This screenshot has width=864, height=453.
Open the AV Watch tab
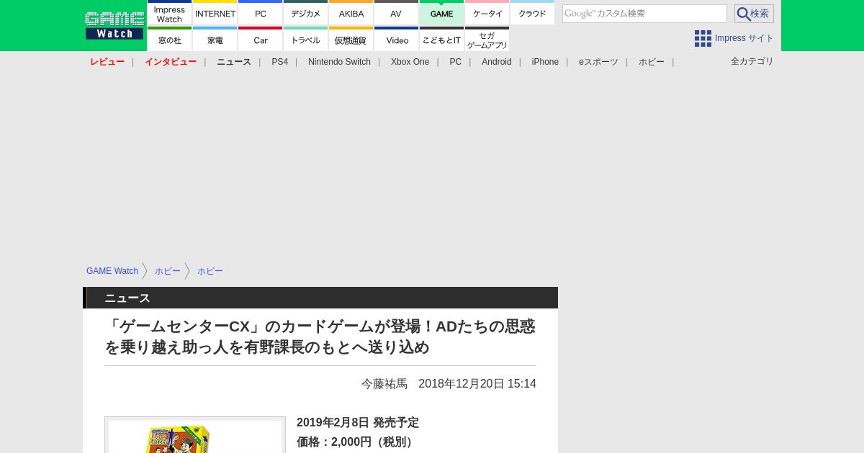[396, 12]
